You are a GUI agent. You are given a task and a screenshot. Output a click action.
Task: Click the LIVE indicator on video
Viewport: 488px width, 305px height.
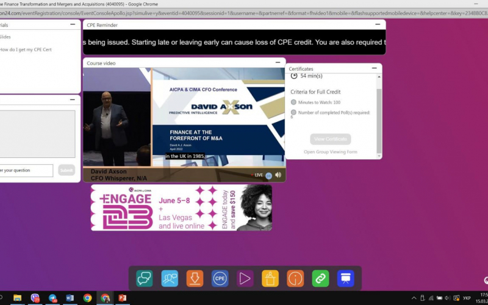257,175
